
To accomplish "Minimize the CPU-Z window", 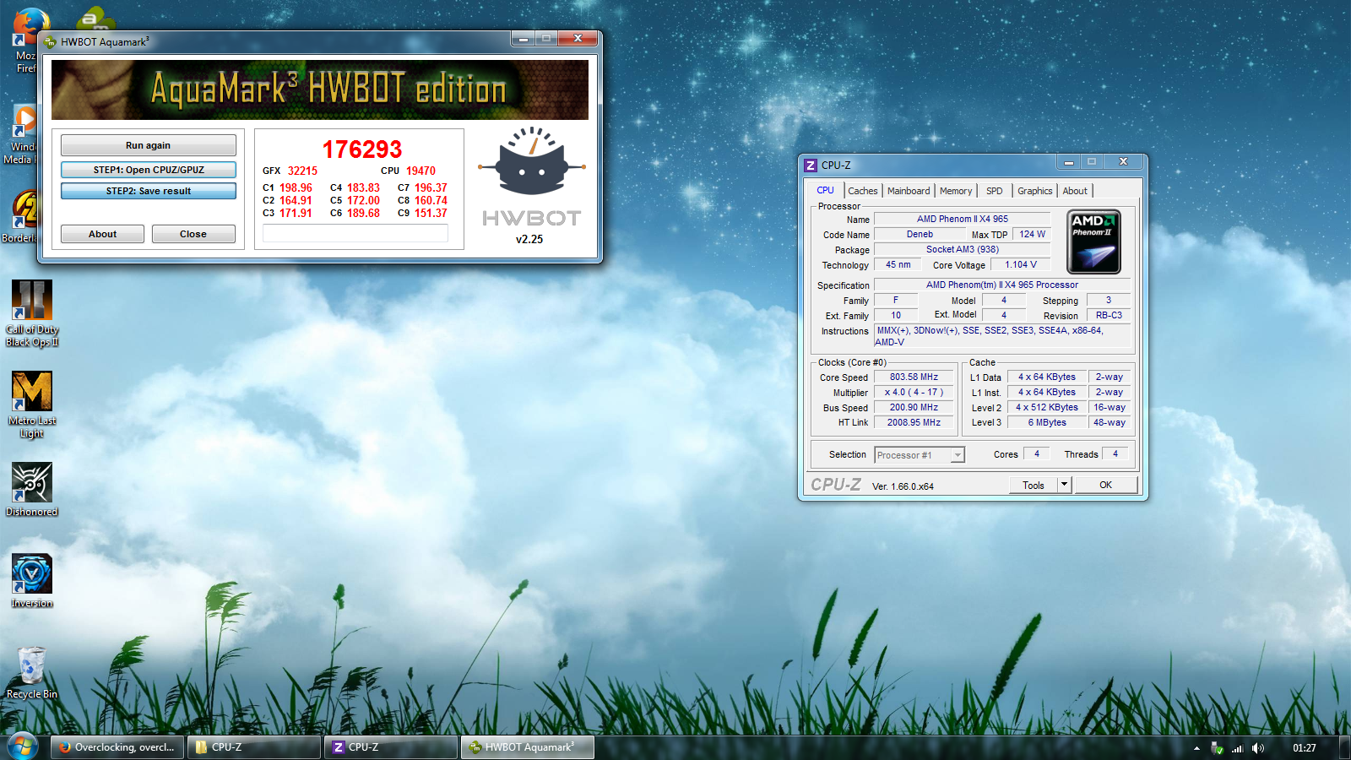I will pyautogui.click(x=1068, y=162).
